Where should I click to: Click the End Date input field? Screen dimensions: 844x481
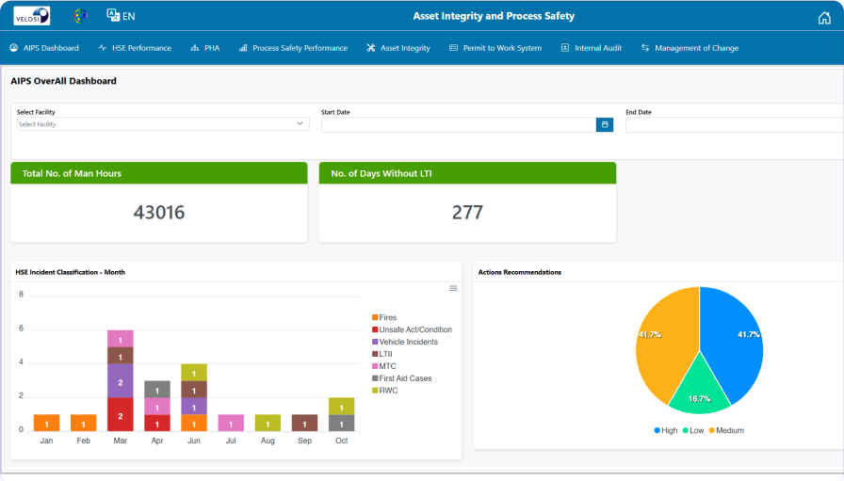[x=733, y=124]
